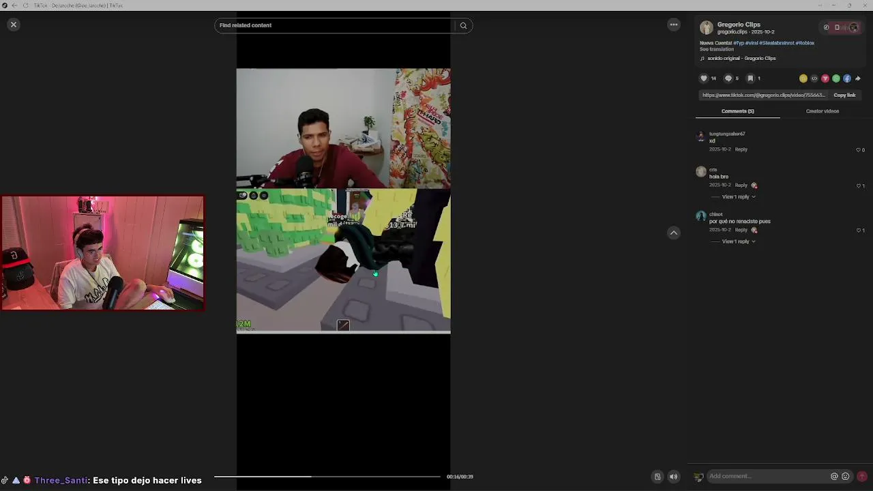Bookmark the video to favorites
Viewport: 873px width, 491px height.
750,78
